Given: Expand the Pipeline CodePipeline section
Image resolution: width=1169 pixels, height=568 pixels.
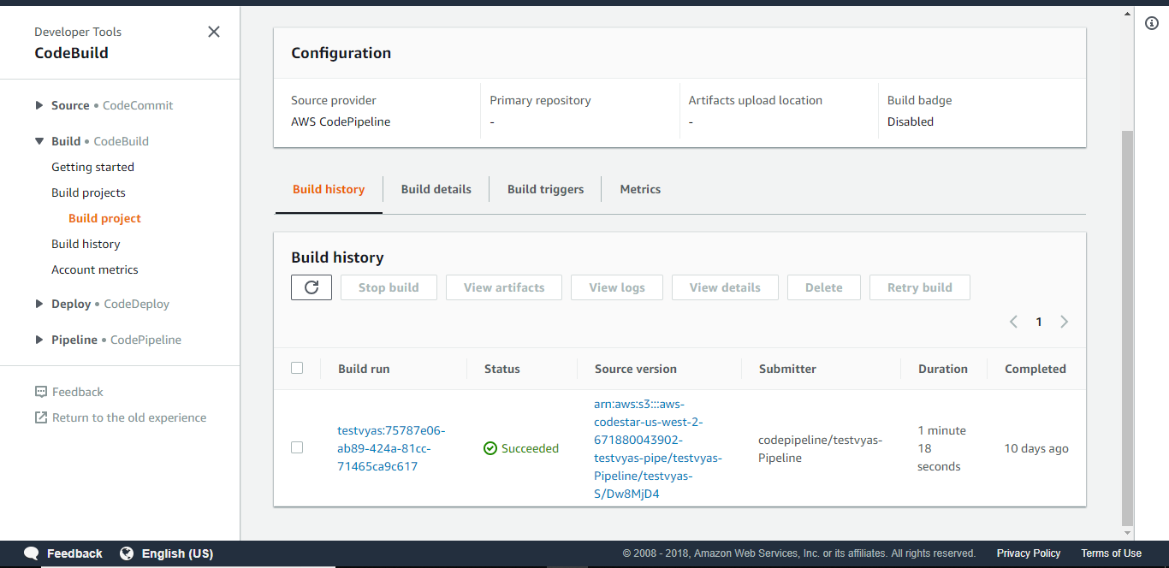Looking at the screenshot, I should click(39, 340).
